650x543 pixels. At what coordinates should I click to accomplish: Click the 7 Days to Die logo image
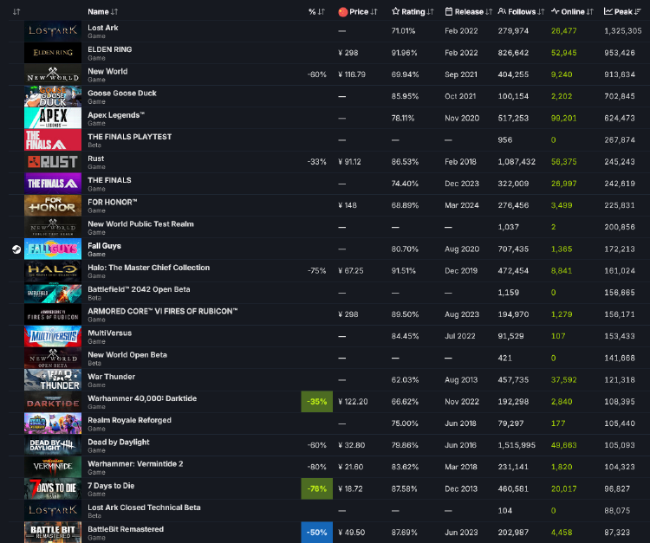(53, 488)
